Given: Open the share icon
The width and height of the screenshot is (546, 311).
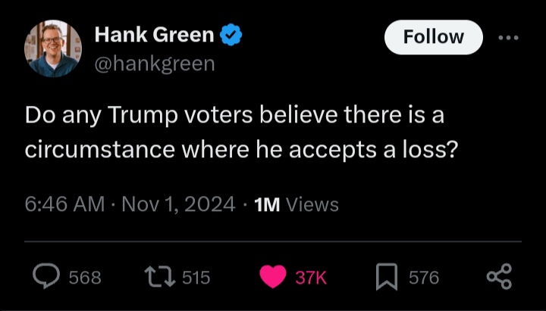Looking at the screenshot, I should click(x=499, y=277).
